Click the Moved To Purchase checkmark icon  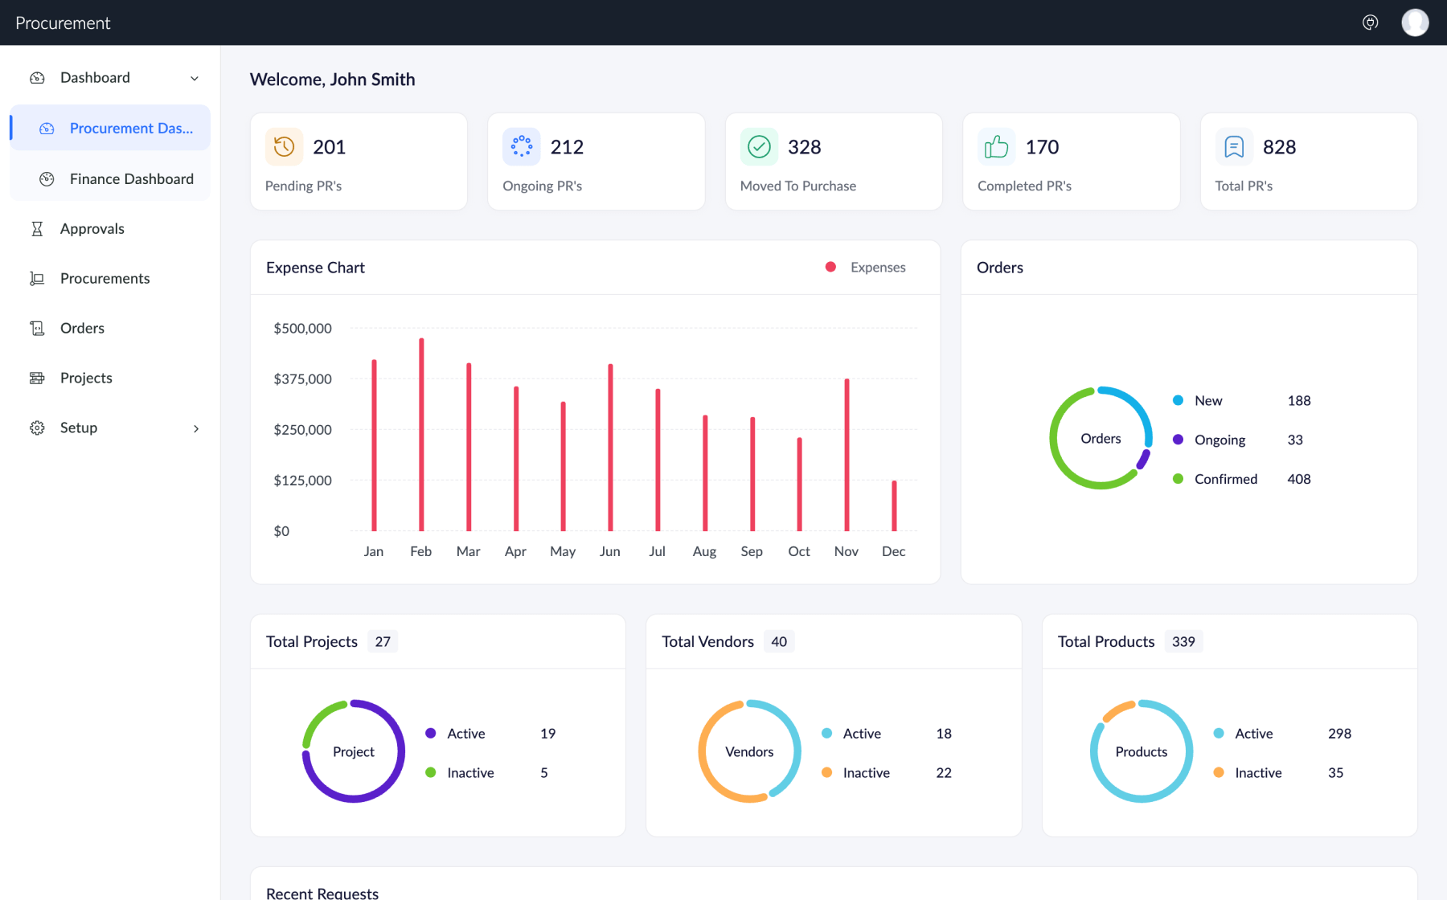(x=759, y=147)
